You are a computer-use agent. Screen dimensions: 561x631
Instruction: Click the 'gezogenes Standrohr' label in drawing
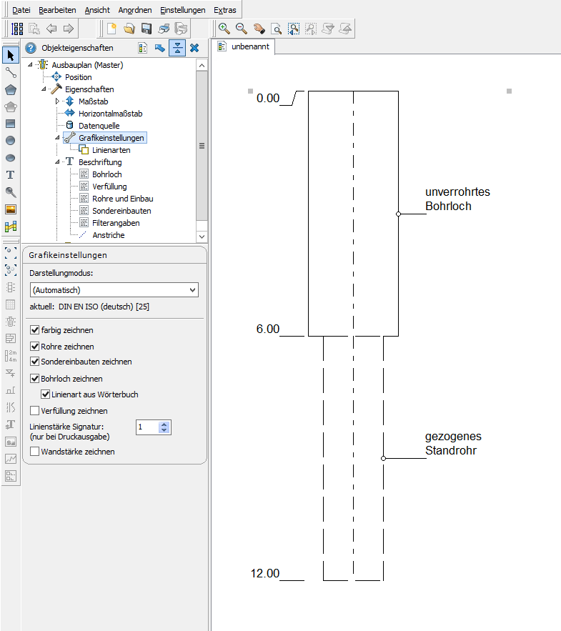click(453, 443)
